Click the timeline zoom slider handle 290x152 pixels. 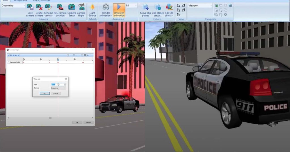tap(74, 55)
